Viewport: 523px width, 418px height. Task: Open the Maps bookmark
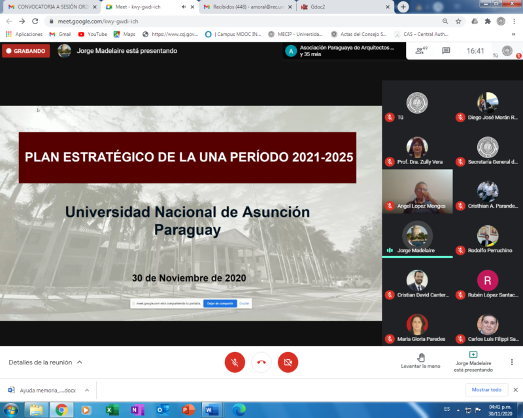(x=124, y=34)
